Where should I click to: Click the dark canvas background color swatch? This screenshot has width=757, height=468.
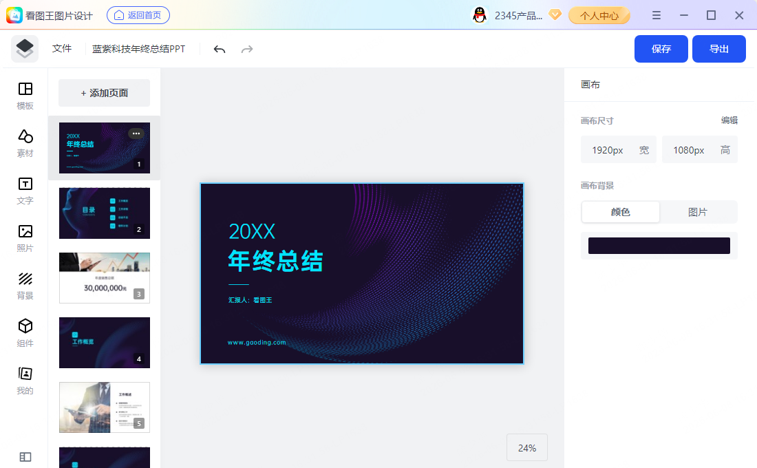tap(659, 246)
